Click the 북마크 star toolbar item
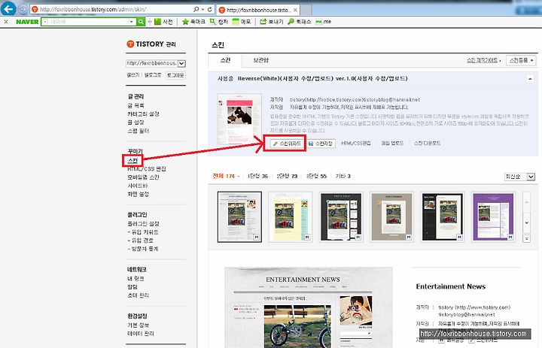Screen dimensions: 542x348 (193, 22)
